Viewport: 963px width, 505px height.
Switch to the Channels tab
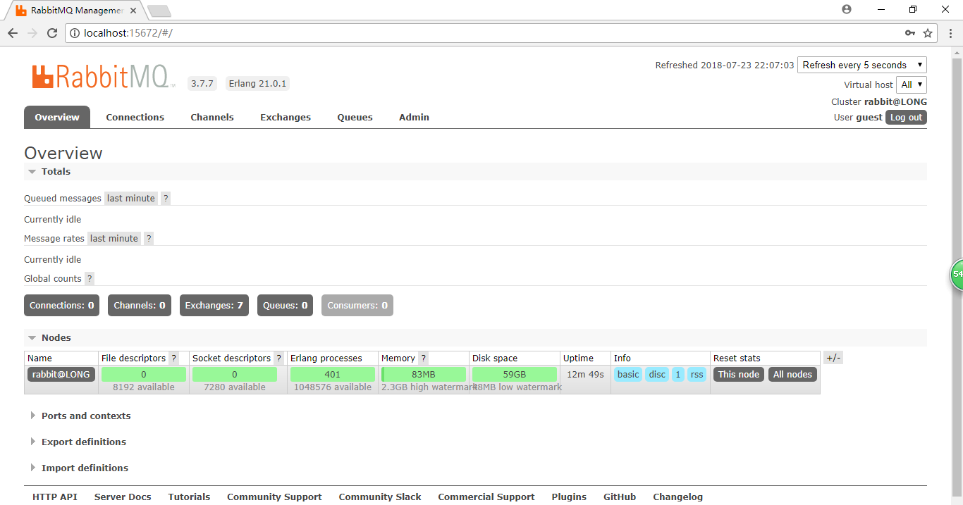click(x=212, y=118)
